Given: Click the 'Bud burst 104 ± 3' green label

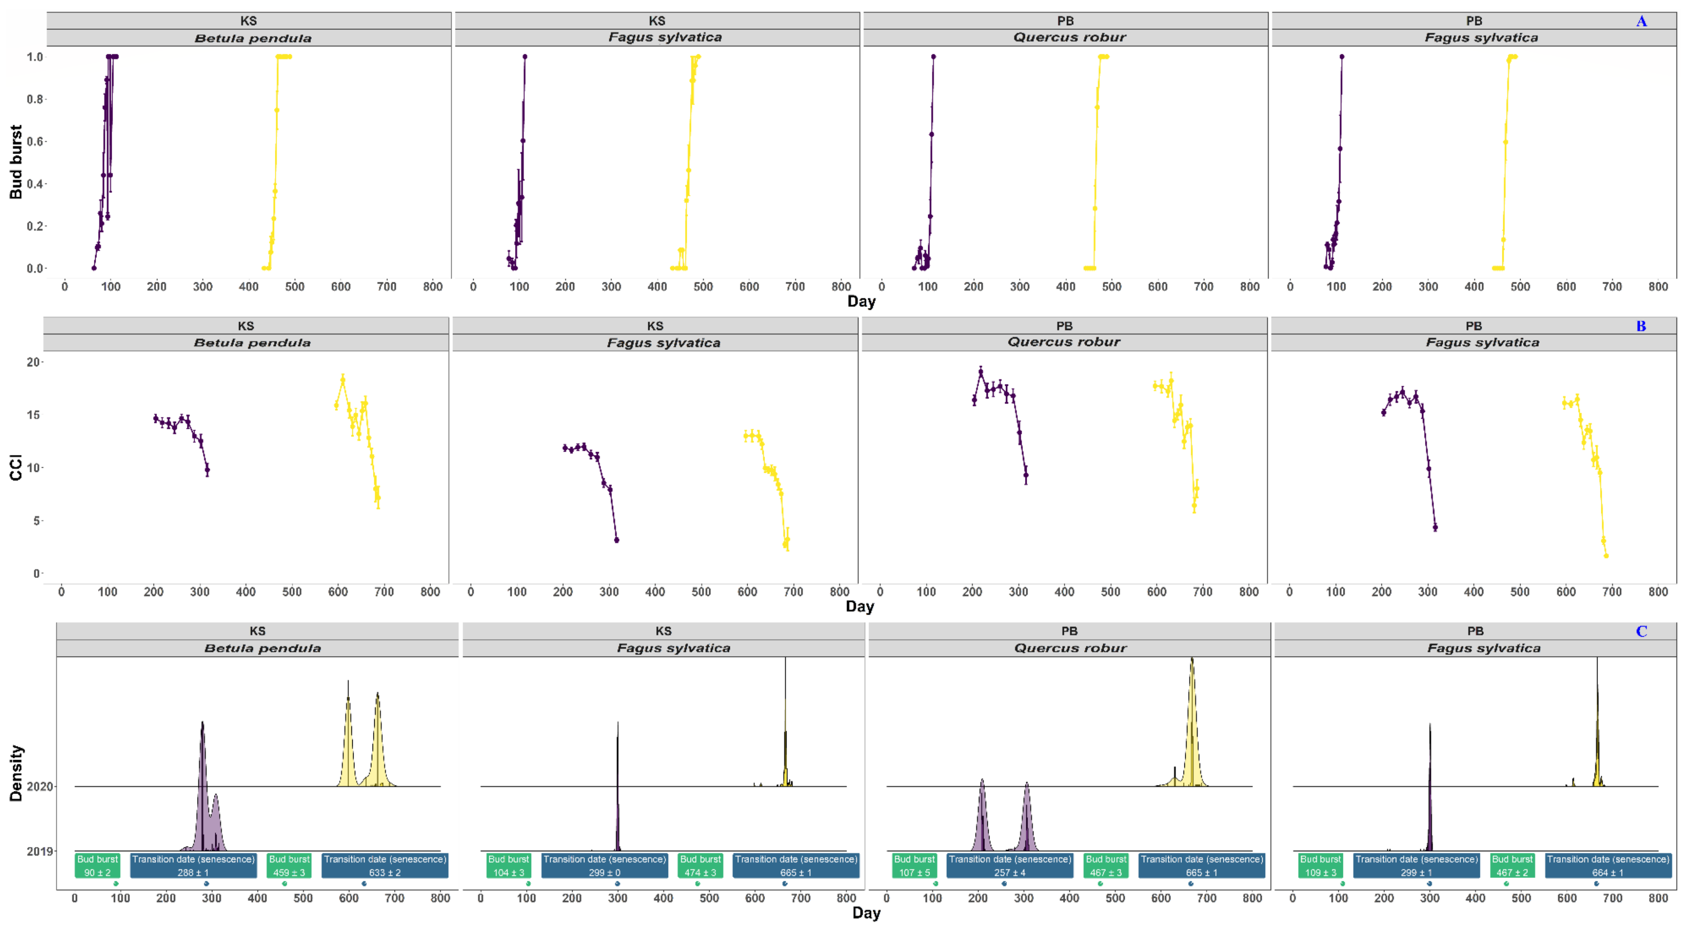Looking at the screenshot, I should [508, 866].
